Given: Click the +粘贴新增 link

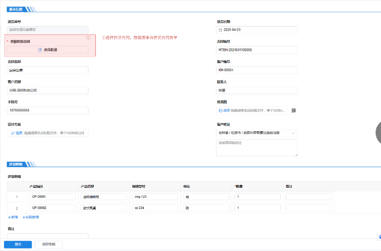Looking at the screenshot, I should click(30, 217).
